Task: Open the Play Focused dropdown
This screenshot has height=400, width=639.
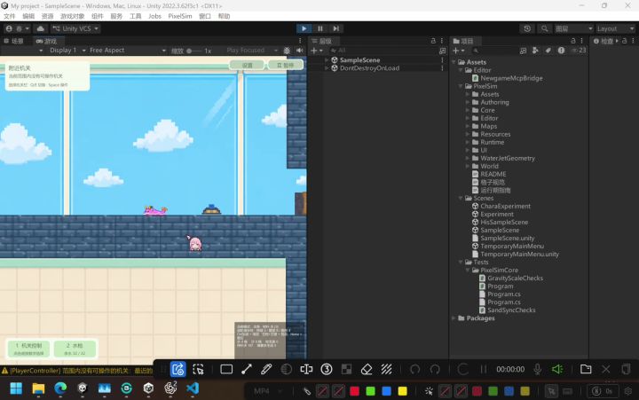Action: (252, 50)
